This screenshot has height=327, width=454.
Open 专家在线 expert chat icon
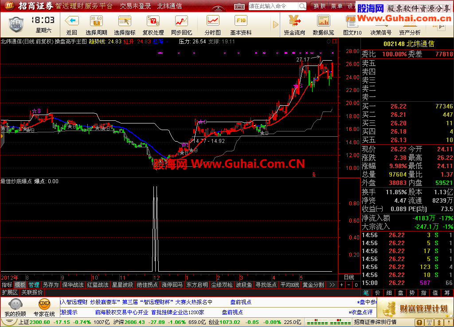(x=44, y=308)
